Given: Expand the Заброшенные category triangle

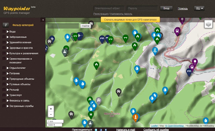Looking at the screenshot, I should pyautogui.click(x=7, y=37).
